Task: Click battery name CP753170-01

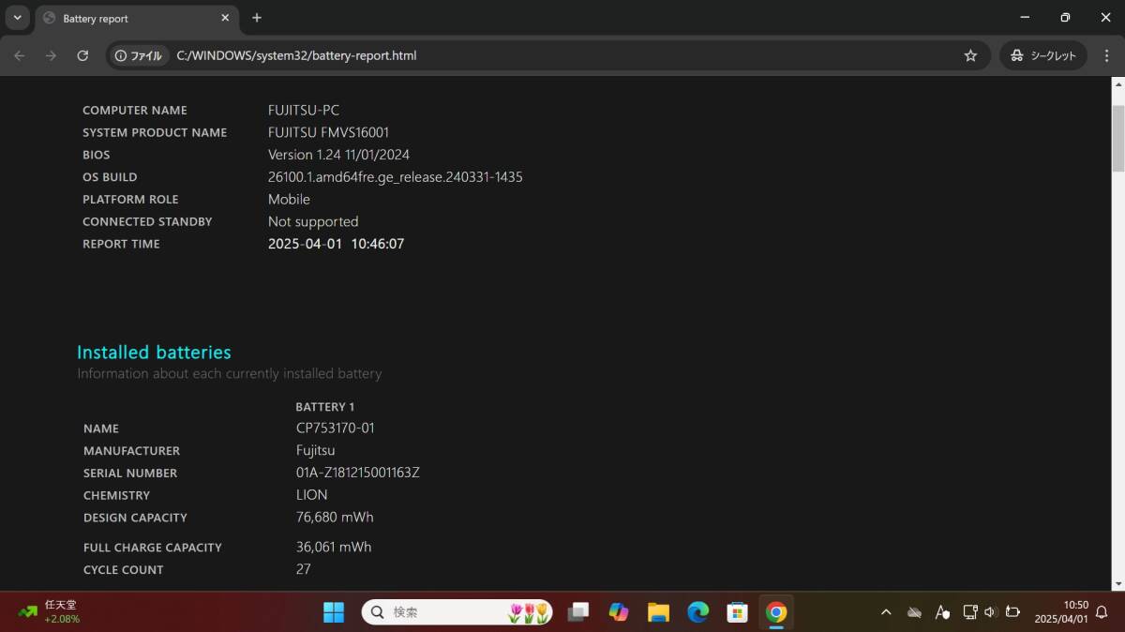Action: pyautogui.click(x=336, y=428)
